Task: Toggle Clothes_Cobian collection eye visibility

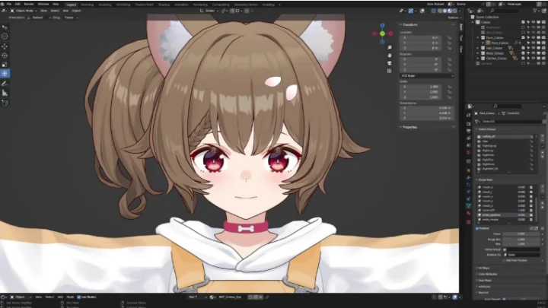Action: pos(534,59)
